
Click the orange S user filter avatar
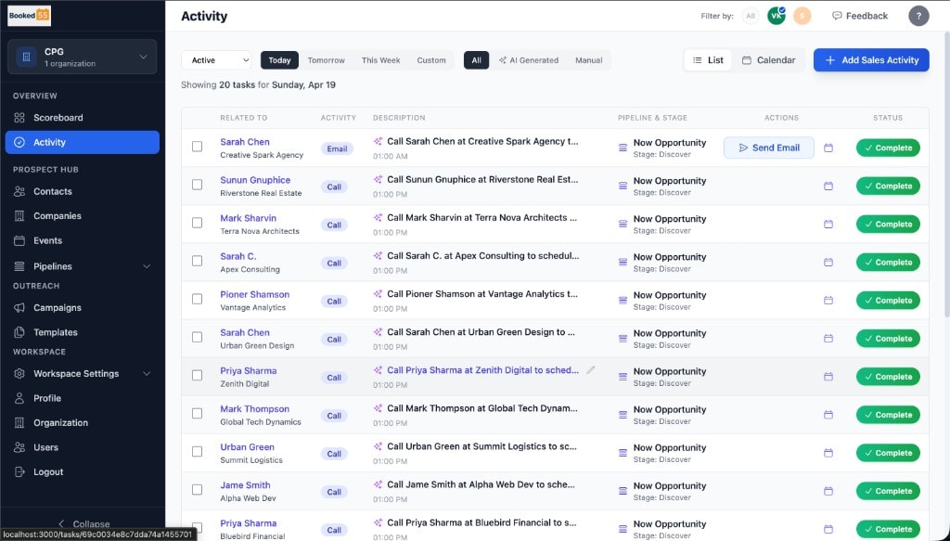coord(802,16)
